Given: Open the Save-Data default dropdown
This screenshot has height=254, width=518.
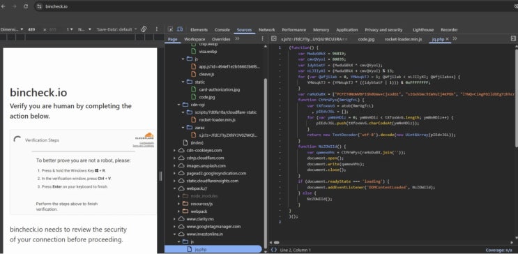Looking at the screenshot, I should (x=116, y=29).
